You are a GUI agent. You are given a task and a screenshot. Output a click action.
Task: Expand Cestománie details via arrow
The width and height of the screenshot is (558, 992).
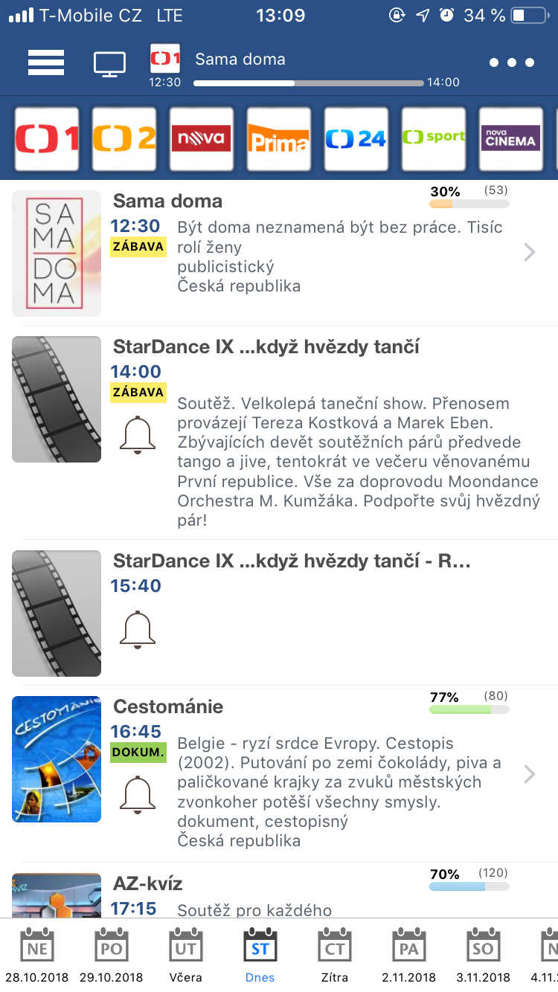point(530,774)
